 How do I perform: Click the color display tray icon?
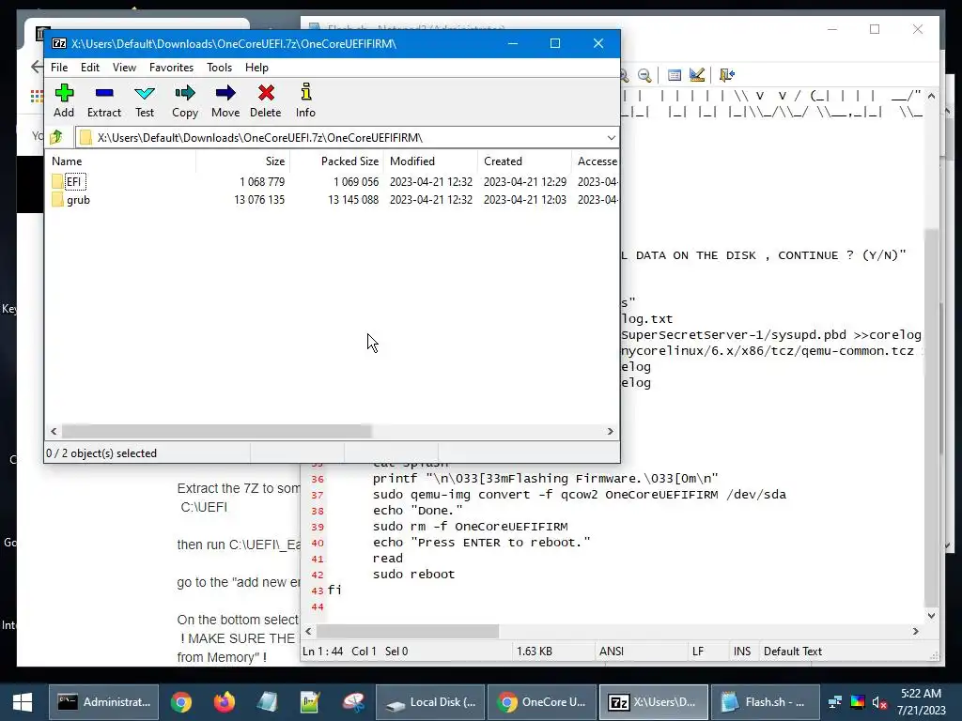coord(858,702)
